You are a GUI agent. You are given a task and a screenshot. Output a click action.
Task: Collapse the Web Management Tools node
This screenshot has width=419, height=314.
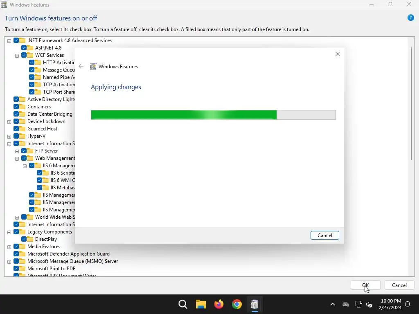pyautogui.click(x=17, y=159)
